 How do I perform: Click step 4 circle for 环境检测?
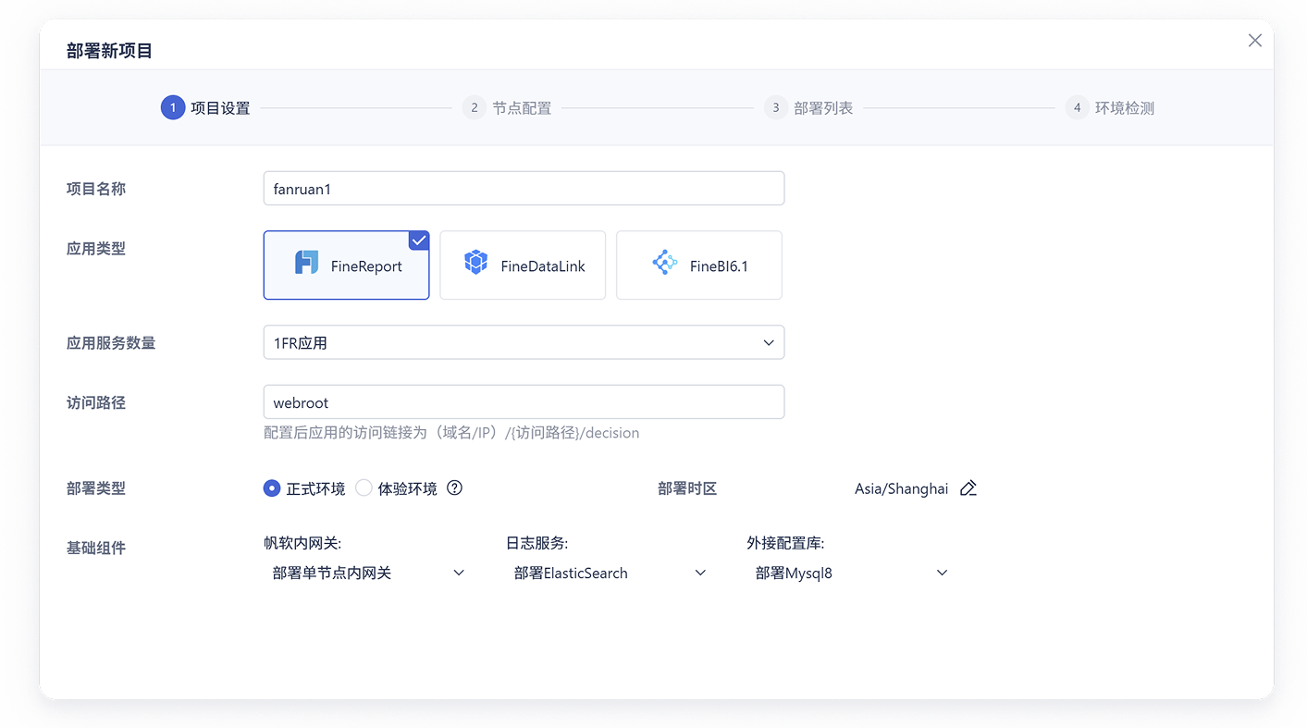(1077, 108)
